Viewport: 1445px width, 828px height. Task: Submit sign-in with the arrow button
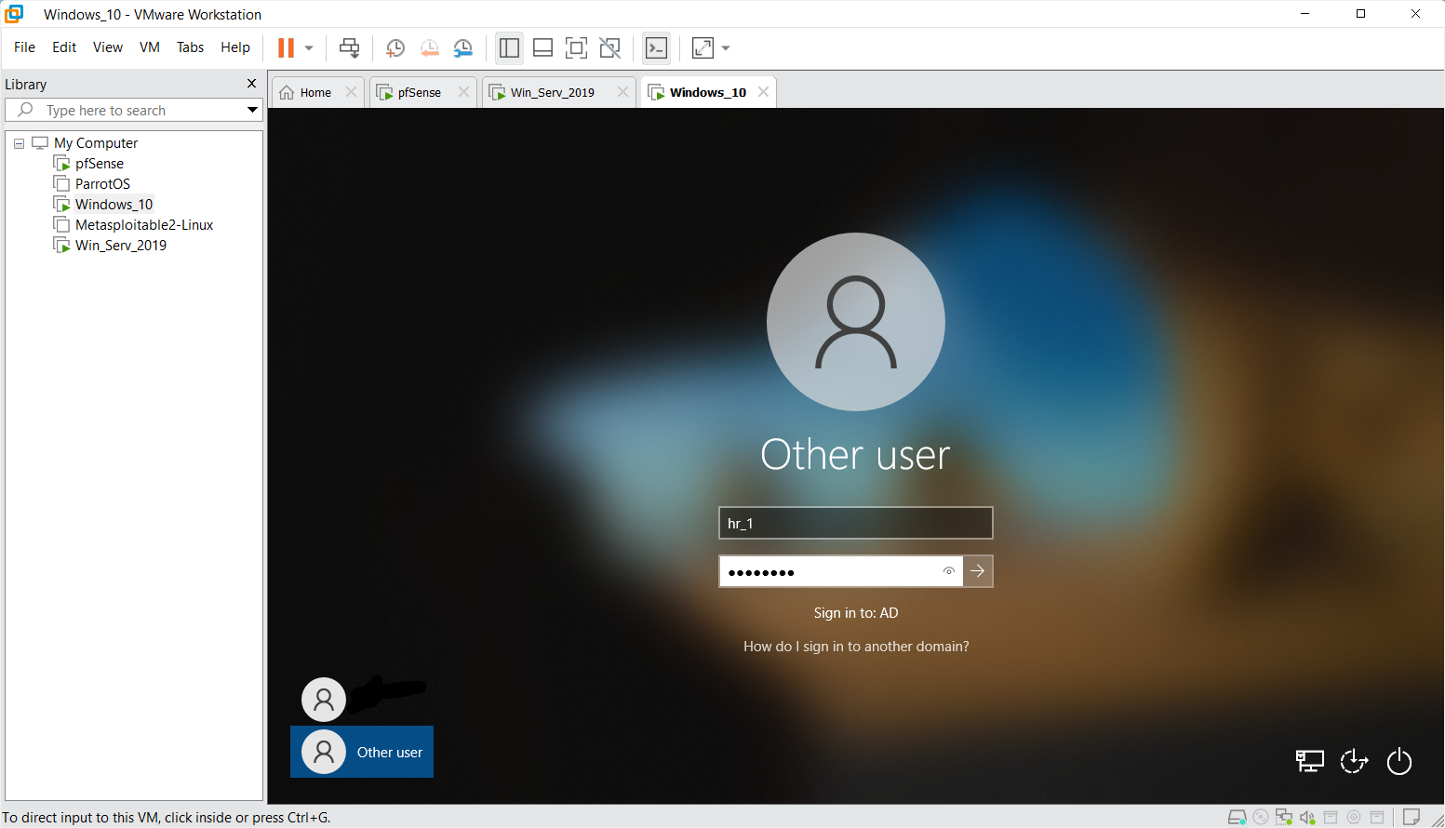point(978,571)
